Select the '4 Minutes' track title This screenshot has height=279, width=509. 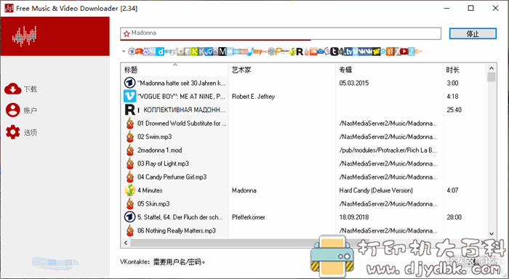150,190
